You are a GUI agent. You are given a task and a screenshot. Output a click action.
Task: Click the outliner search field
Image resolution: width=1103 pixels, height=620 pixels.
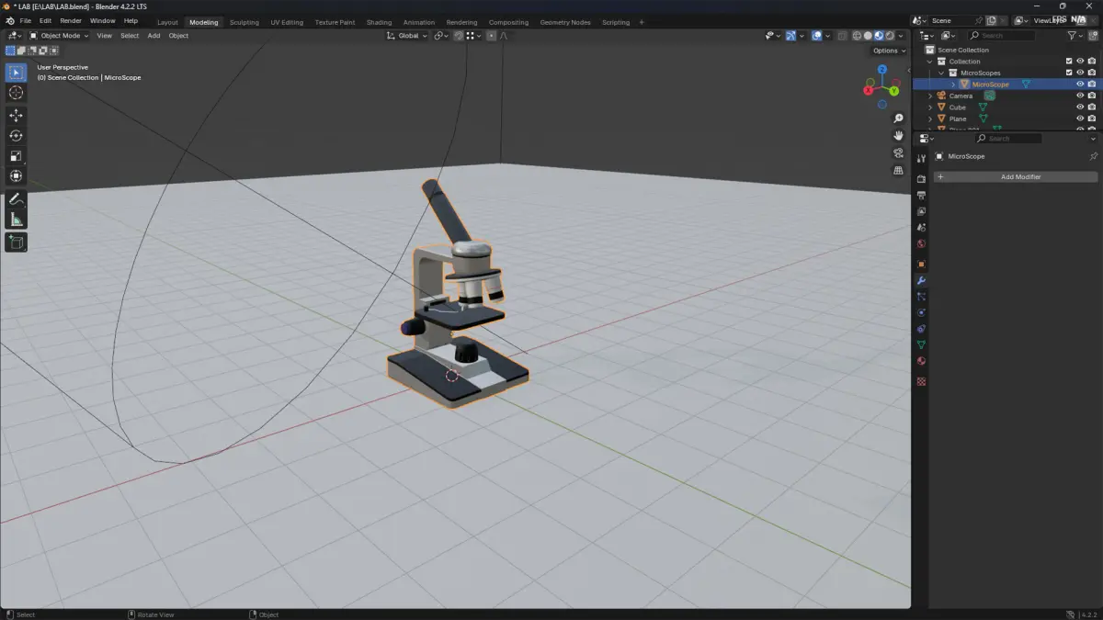tap(1003, 36)
